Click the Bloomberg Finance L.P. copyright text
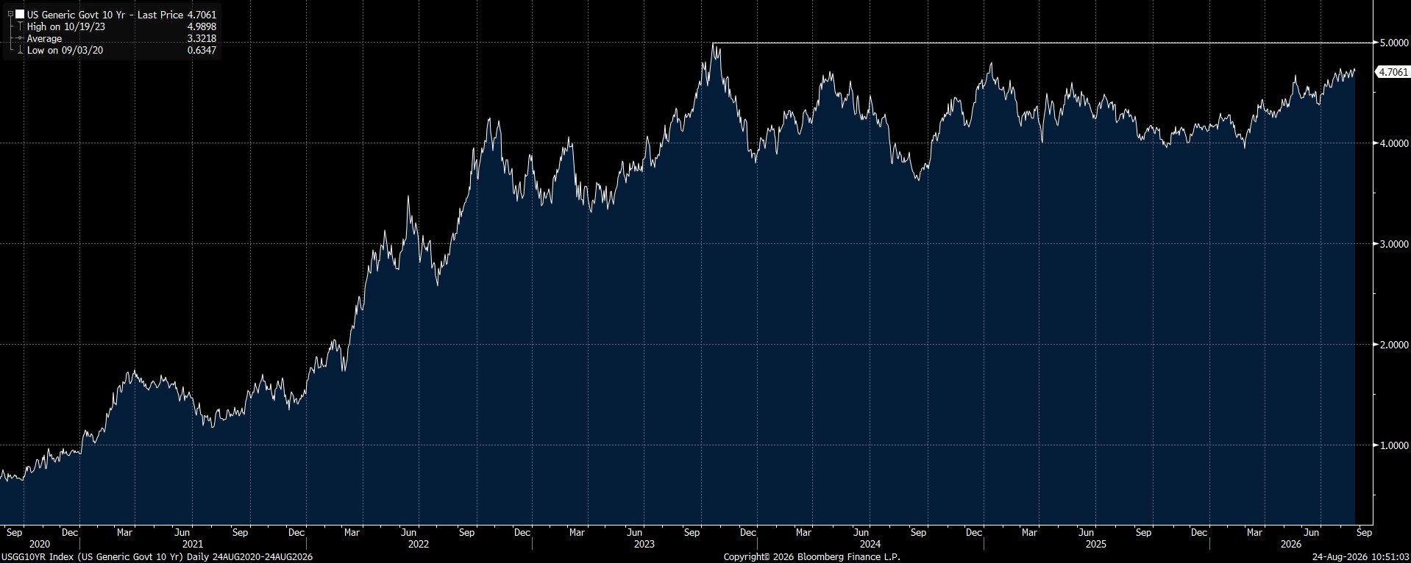Screen dimensions: 1411x563 coord(811,557)
